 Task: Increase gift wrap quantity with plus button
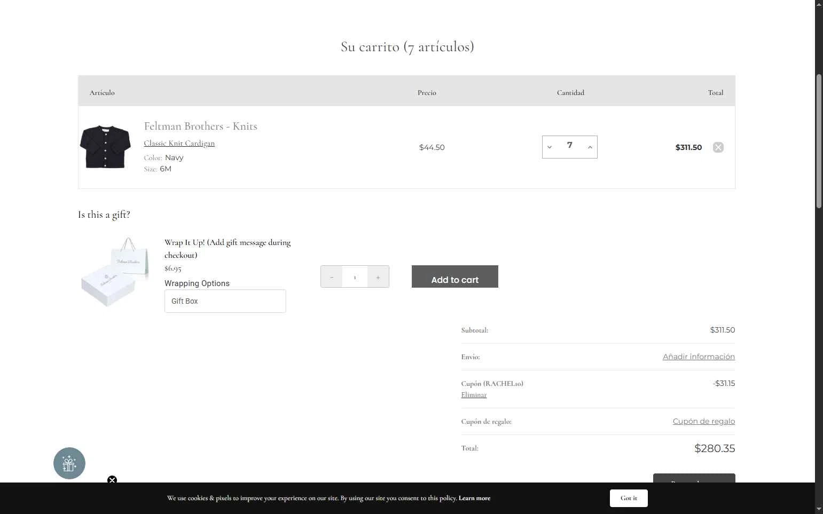378,277
